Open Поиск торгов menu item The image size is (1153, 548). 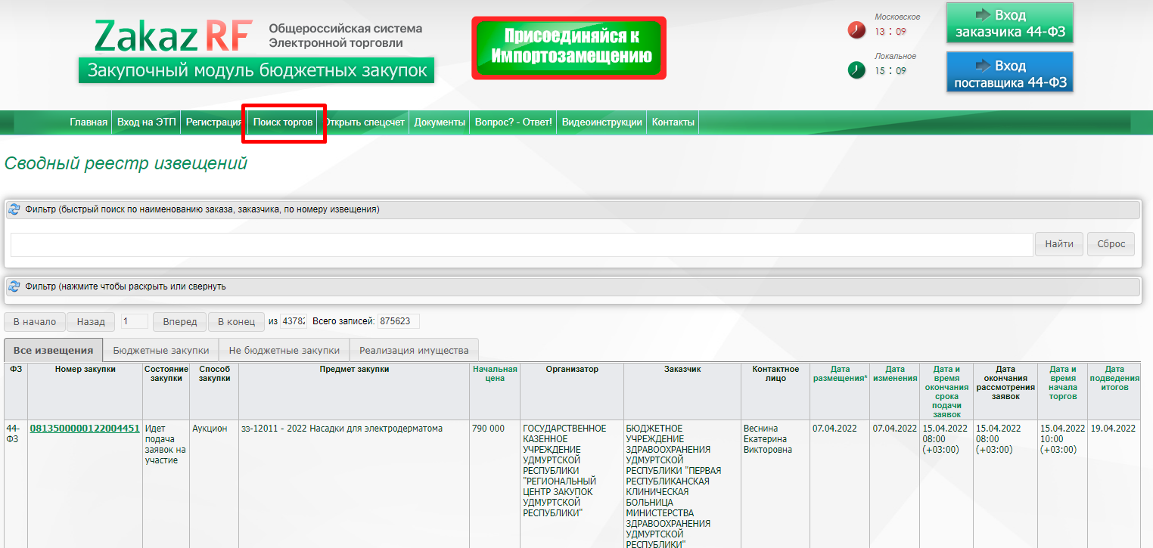point(283,122)
